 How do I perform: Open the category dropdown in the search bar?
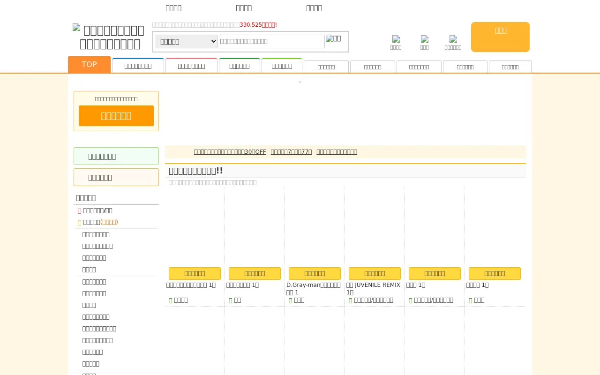187,41
